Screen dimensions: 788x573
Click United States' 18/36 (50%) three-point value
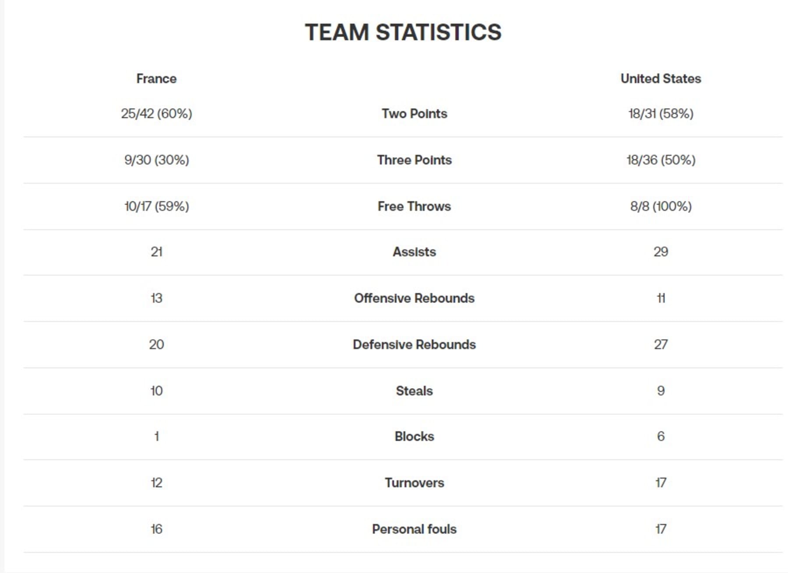661,160
